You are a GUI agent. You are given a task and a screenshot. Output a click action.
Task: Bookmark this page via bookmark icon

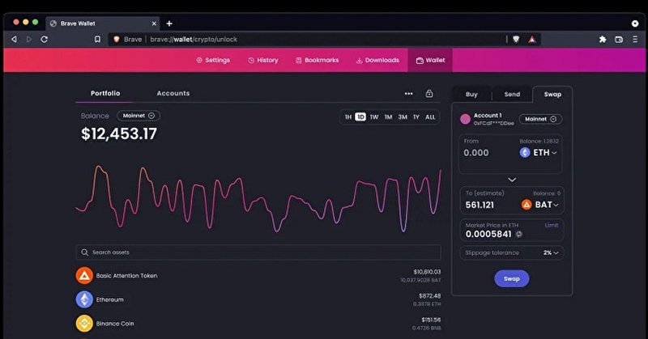coord(97,39)
